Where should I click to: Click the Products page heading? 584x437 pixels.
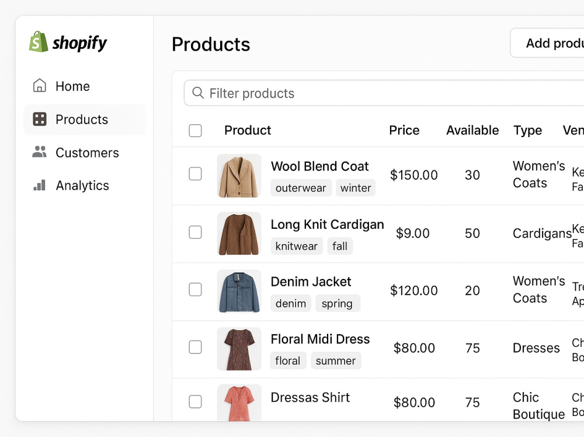click(x=211, y=44)
